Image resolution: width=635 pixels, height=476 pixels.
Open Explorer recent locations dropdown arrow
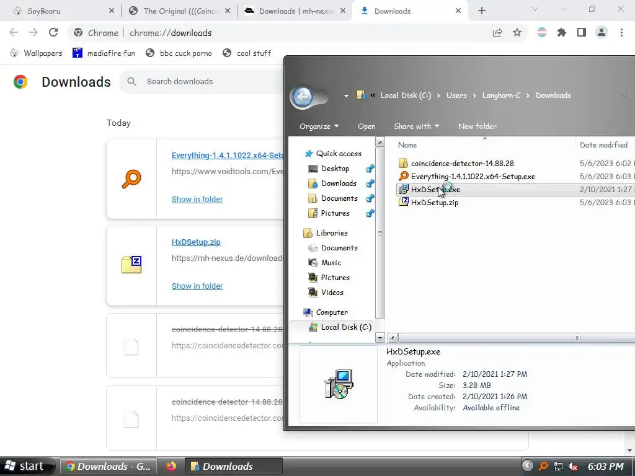pos(346,96)
